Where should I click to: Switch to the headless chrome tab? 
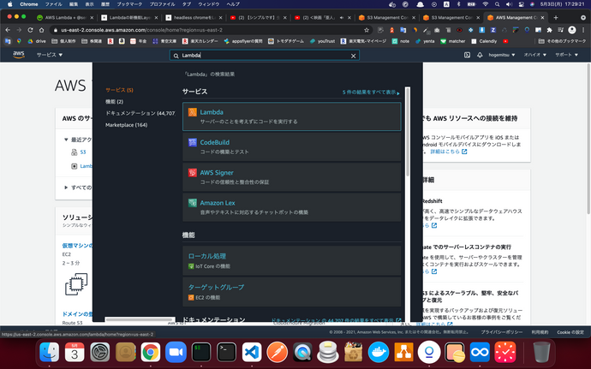click(x=194, y=18)
